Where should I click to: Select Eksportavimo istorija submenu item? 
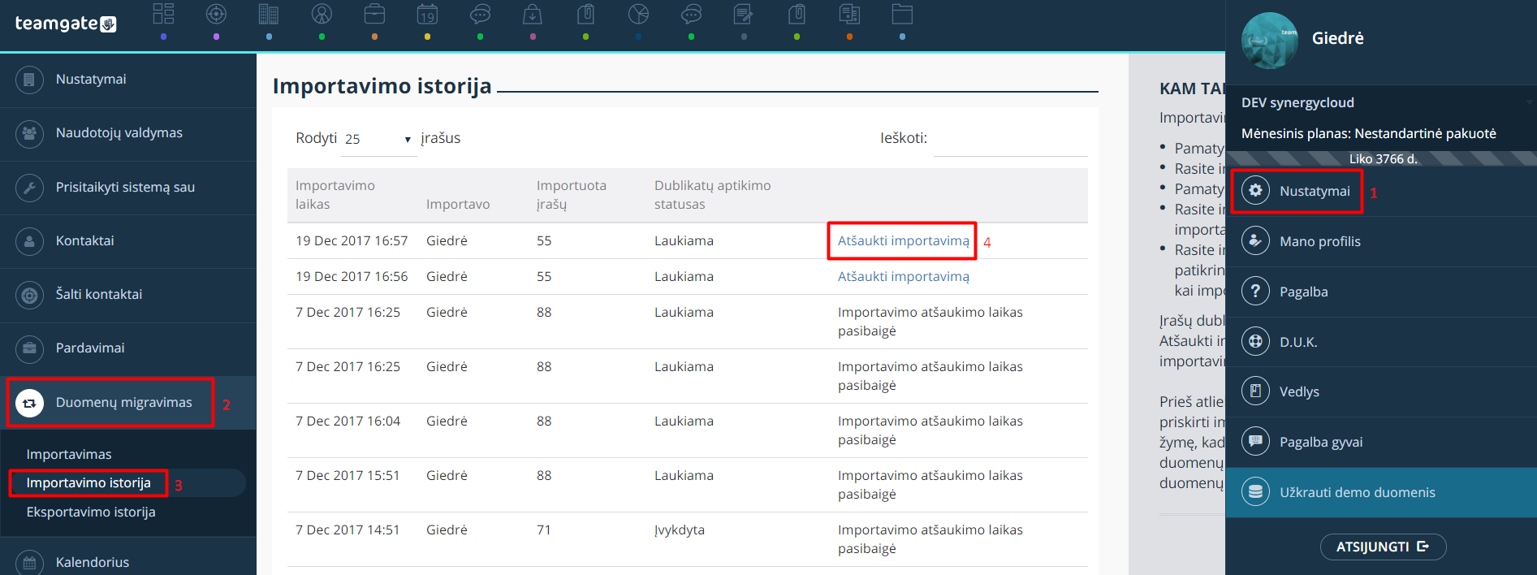click(91, 512)
